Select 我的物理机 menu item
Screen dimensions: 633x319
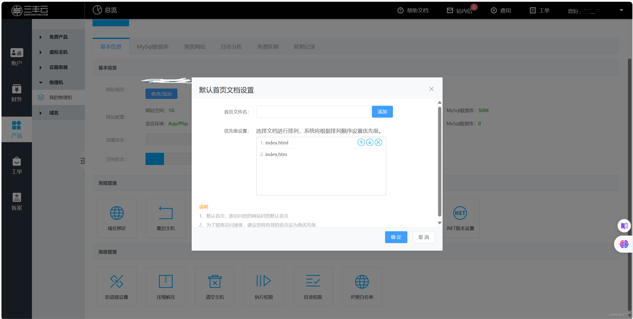click(x=58, y=97)
